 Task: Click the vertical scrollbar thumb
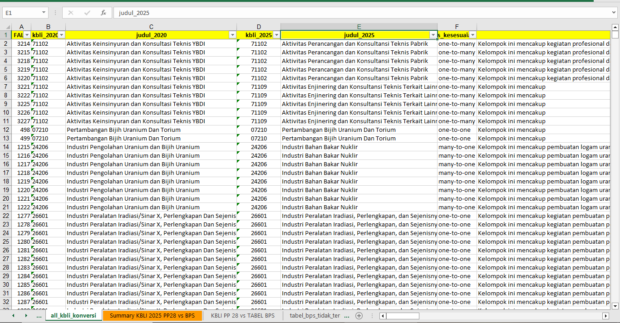coord(615,35)
